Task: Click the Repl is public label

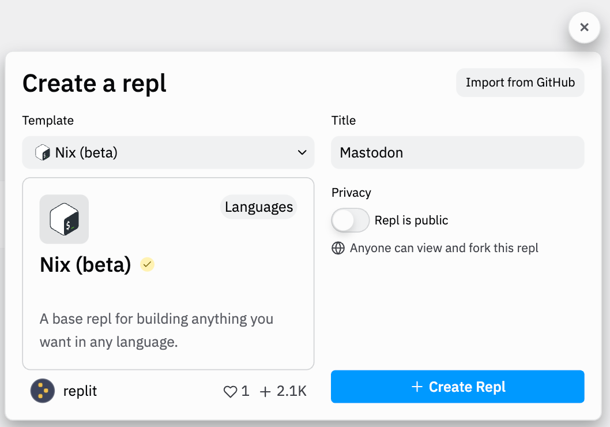Action: (x=411, y=220)
